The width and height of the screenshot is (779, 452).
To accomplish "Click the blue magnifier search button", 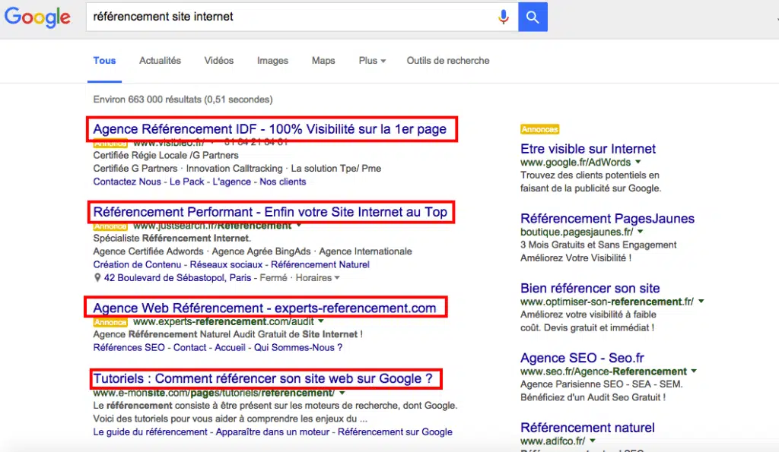I will [x=532, y=16].
